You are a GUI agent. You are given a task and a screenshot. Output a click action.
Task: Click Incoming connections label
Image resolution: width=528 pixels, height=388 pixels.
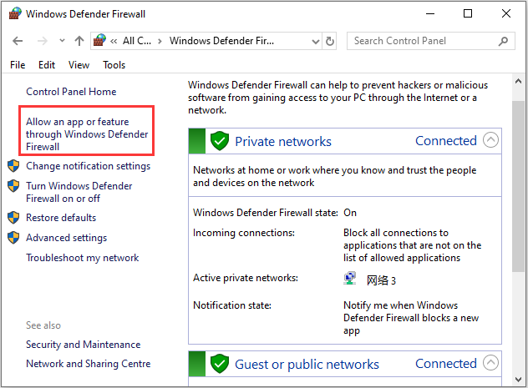tap(244, 233)
